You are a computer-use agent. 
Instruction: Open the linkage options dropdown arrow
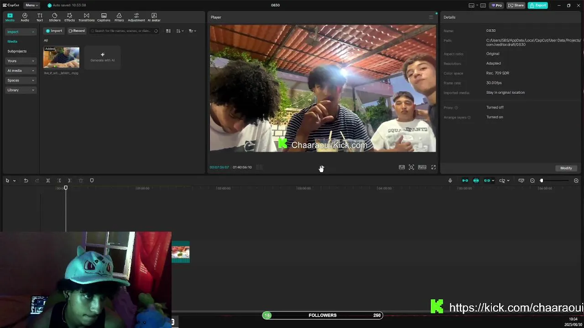pos(493,181)
